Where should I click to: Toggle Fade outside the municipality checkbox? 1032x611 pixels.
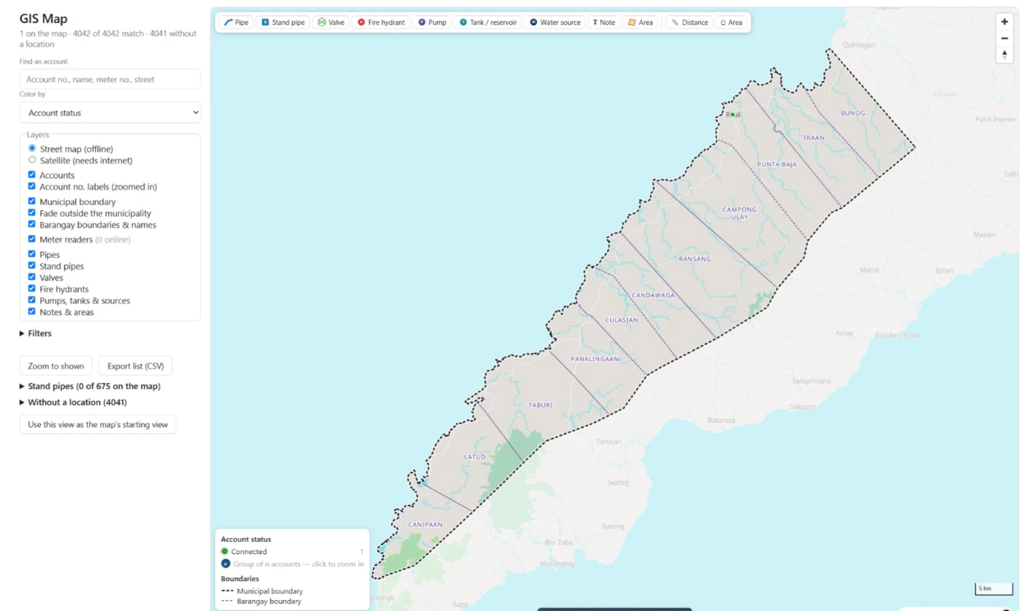click(32, 213)
